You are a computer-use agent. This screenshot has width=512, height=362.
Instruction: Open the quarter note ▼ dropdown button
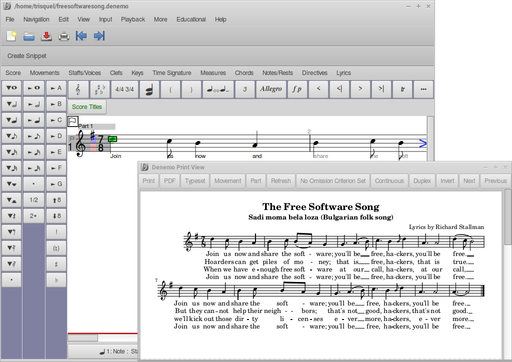coord(11,120)
